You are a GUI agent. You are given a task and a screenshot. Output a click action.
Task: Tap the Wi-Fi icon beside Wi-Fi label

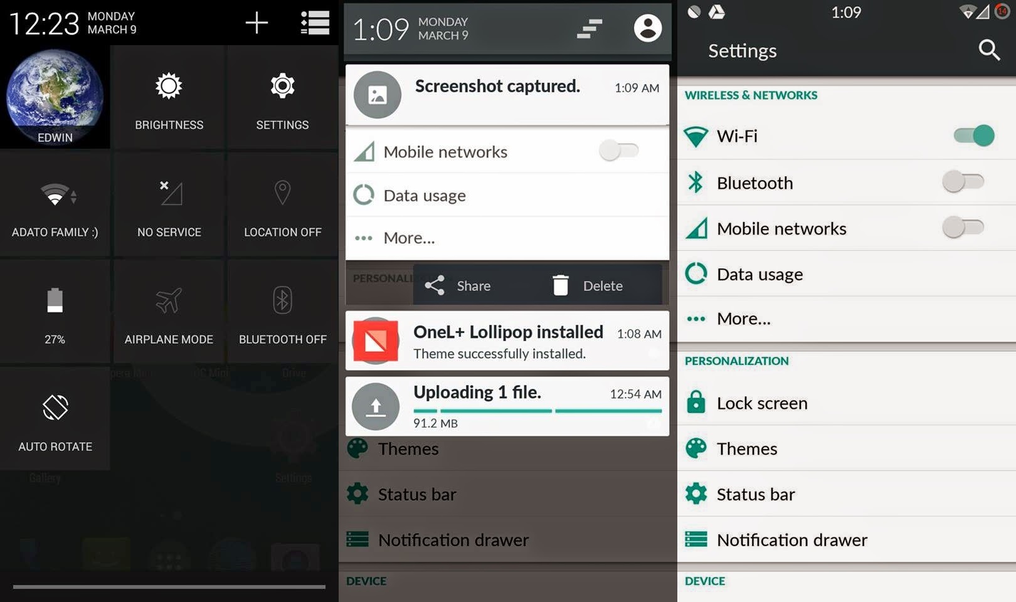tap(696, 136)
